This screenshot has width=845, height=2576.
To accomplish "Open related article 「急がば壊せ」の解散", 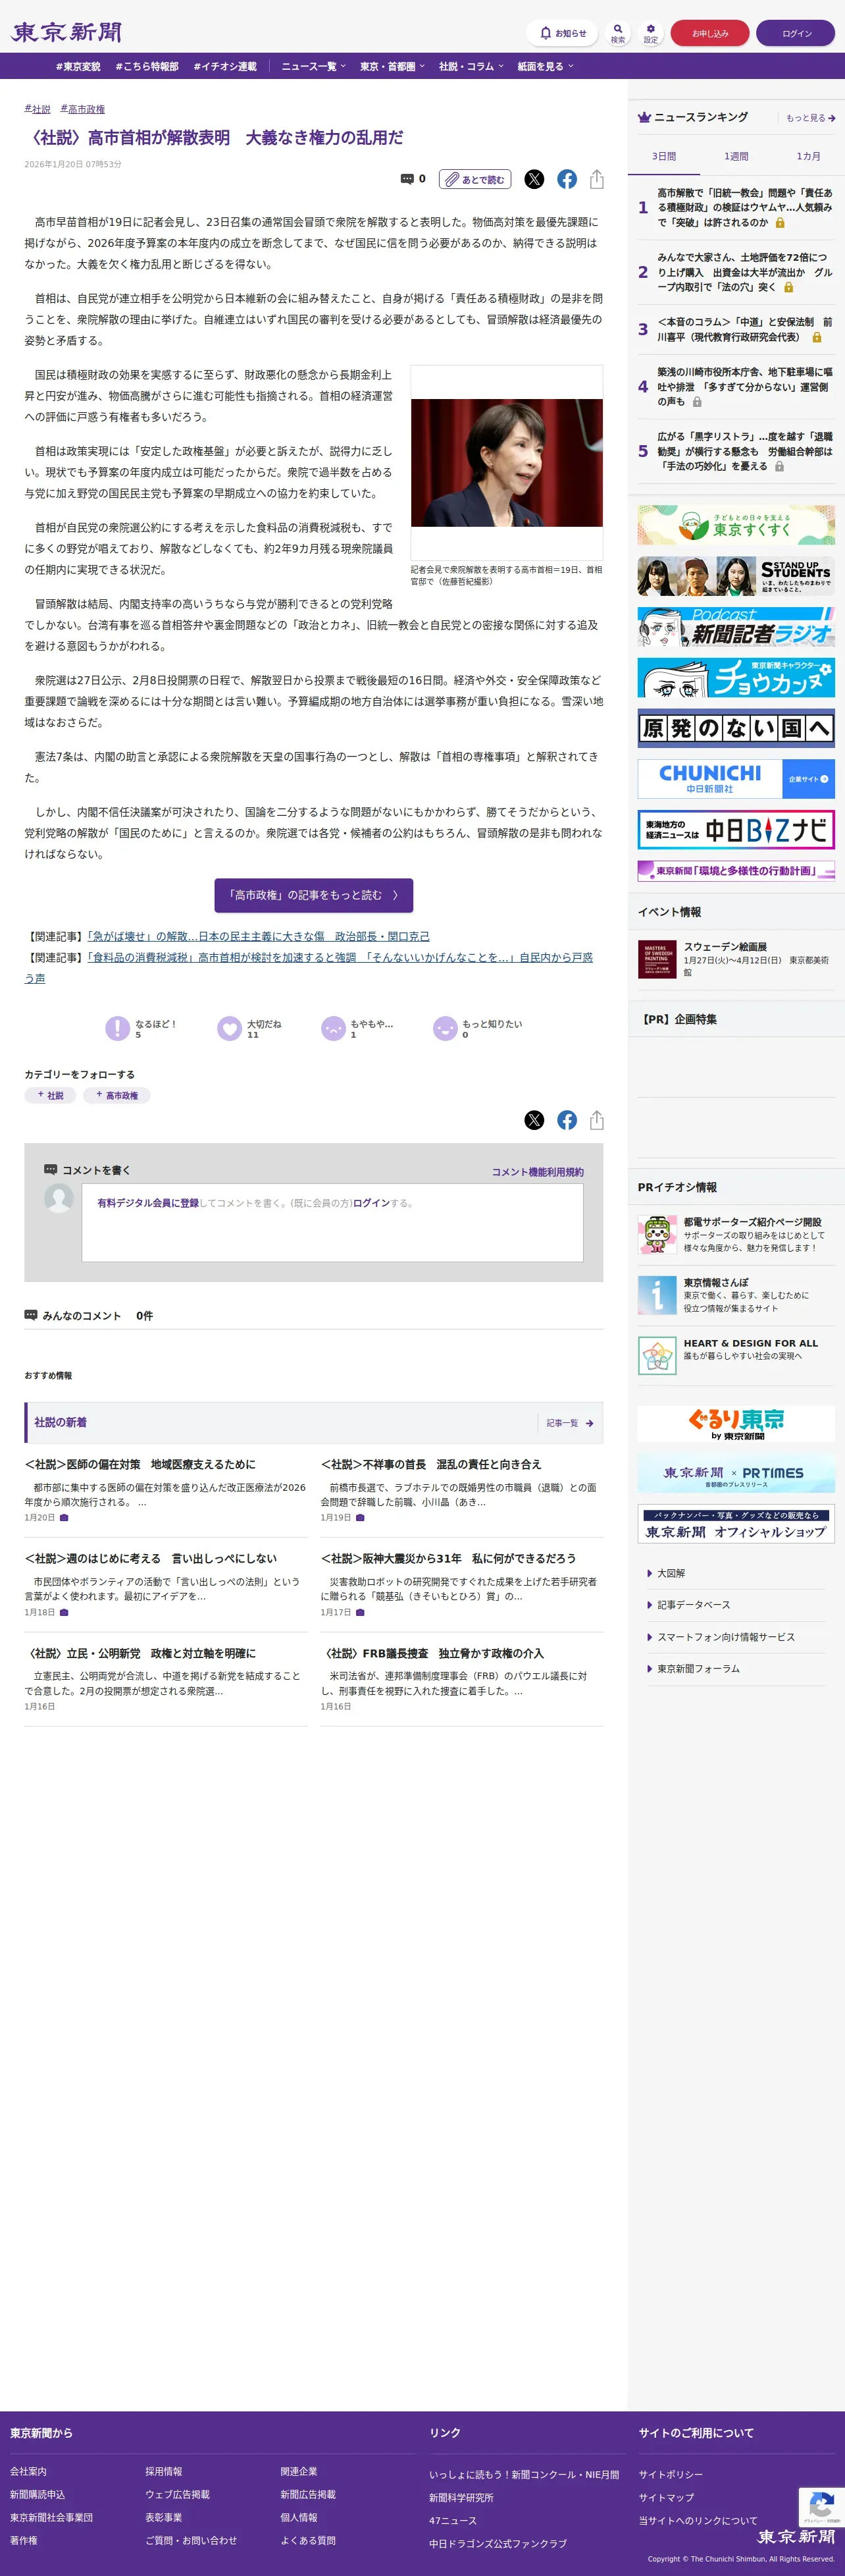I will [258, 937].
